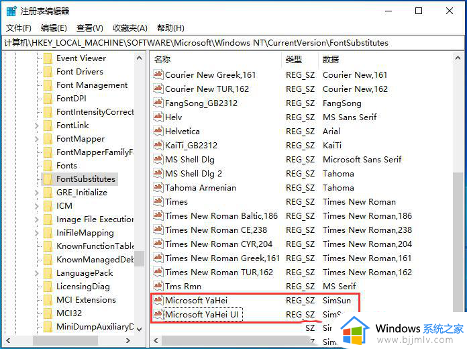This screenshot has height=349, width=467.
Task: Click string icon of Helvetica value
Action: coord(158,131)
